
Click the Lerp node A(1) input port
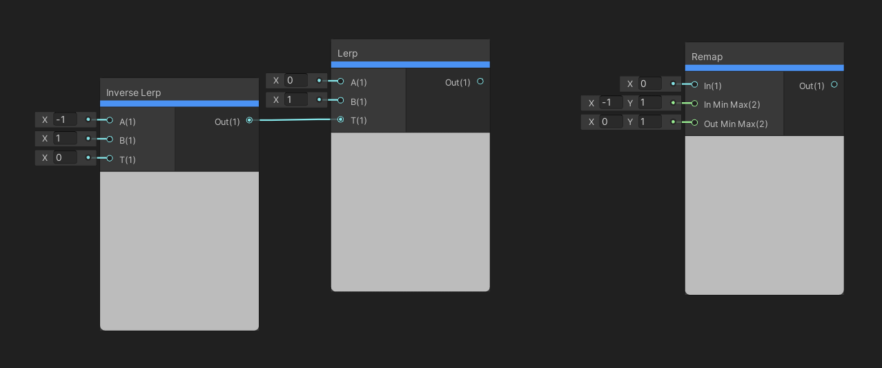coord(341,81)
